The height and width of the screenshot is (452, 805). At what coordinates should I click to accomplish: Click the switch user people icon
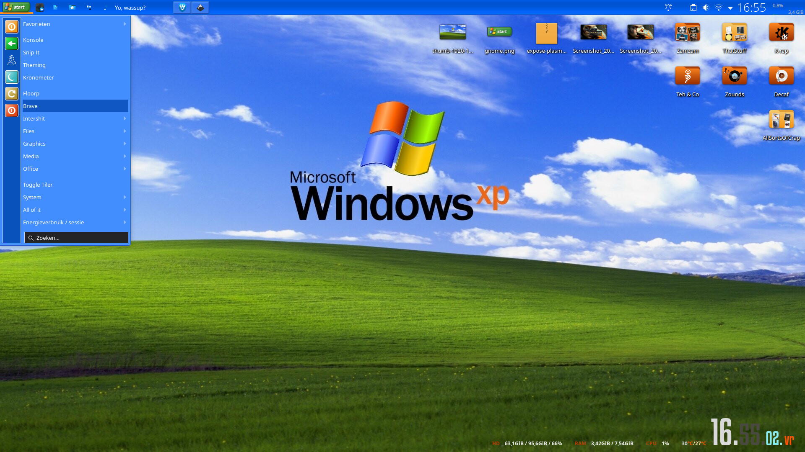coord(12,60)
